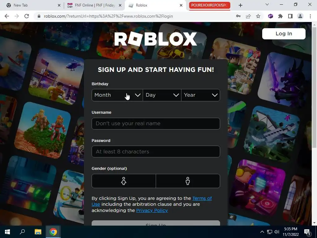Share this page from address bar

coord(248,16)
